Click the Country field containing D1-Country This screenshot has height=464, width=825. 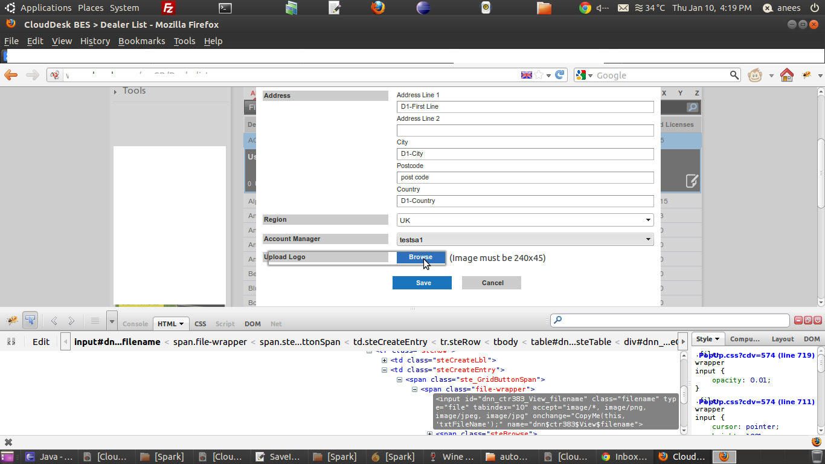[x=525, y=201]
